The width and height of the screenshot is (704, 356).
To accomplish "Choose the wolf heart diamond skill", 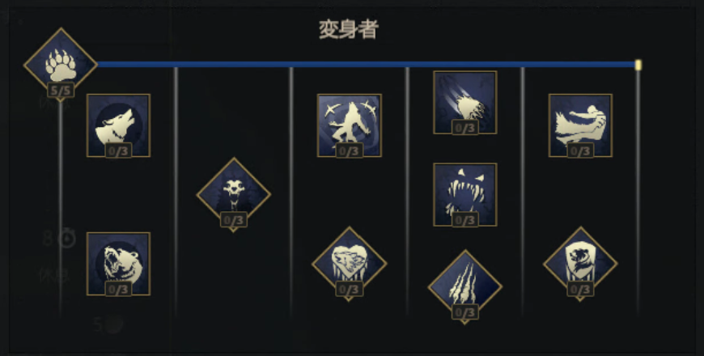I will tap(350, 264).
